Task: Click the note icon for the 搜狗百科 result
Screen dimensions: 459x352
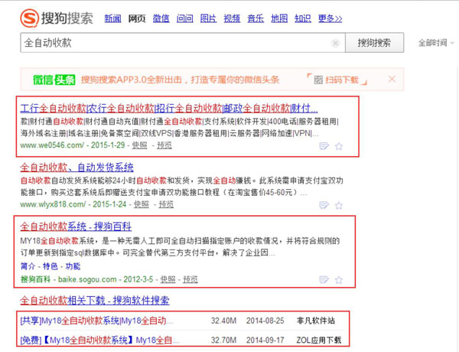Action: [x=324, y=279]
